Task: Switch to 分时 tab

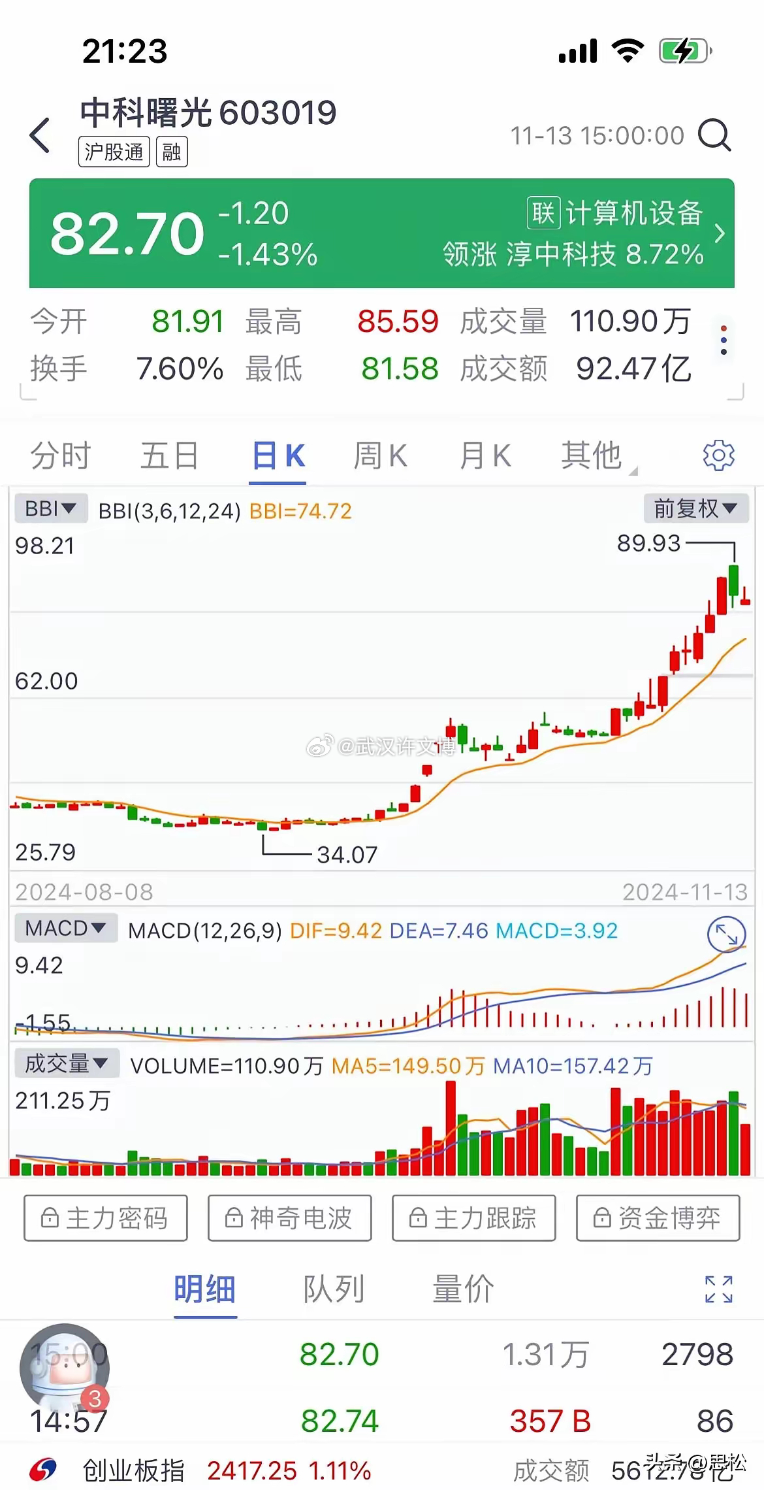Action: coord(61,455)
